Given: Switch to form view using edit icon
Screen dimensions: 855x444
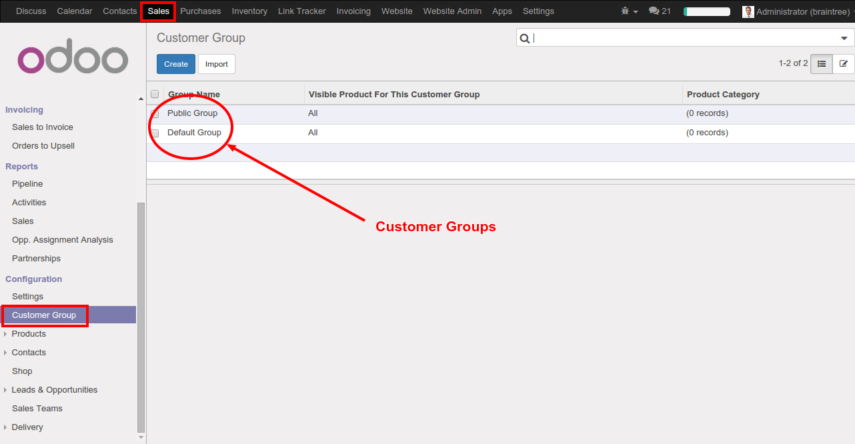Looking at the screenshot, I should coord(844,63).
